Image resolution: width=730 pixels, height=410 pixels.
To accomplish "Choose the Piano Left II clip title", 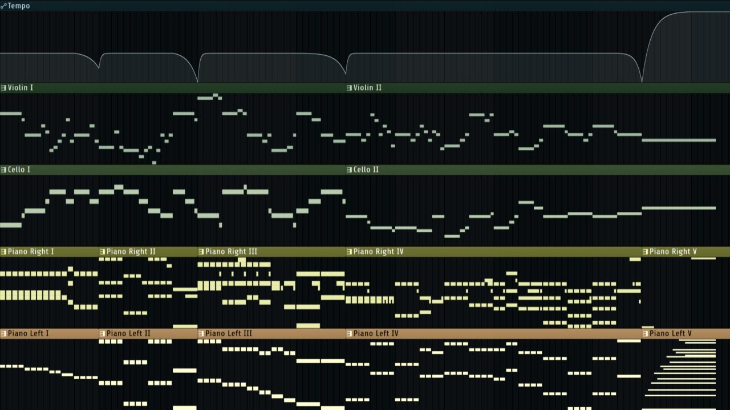I will tap(129, 334).
